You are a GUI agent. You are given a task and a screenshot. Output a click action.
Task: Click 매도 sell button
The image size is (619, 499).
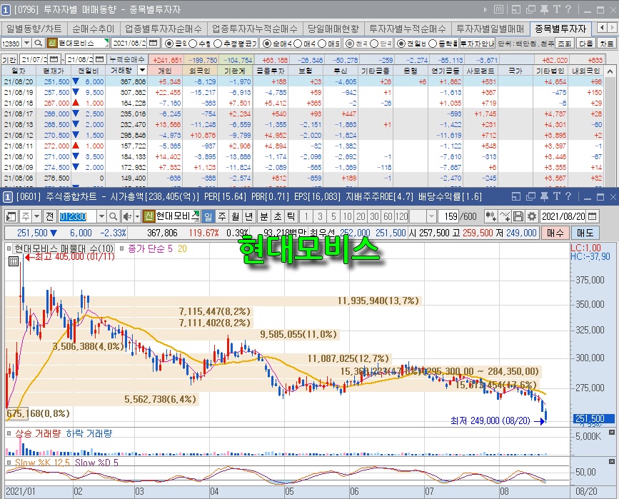pos(585,233)
